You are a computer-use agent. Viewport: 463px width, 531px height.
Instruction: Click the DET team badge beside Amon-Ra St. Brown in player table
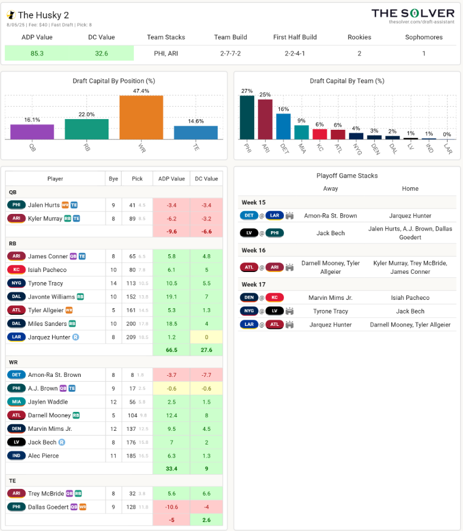tap(17, 375)
